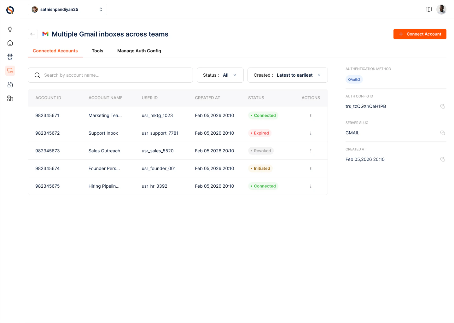454x323 pixels.
Task: Click the Status column header
Action: click(x=256, y=98)
